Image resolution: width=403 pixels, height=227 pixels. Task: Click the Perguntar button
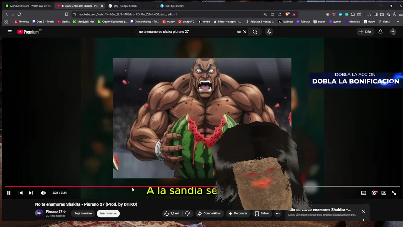click(238, 213)
